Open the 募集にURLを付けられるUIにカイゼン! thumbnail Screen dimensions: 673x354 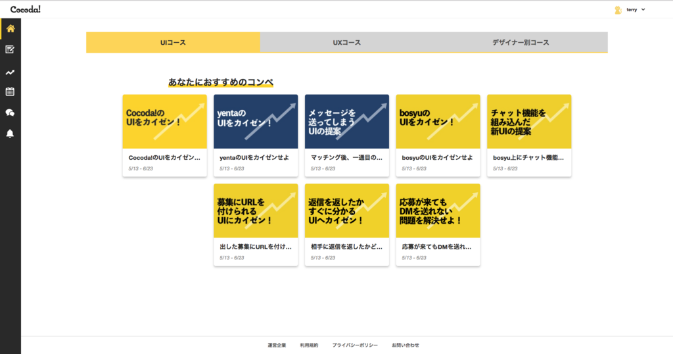point(256,211)
